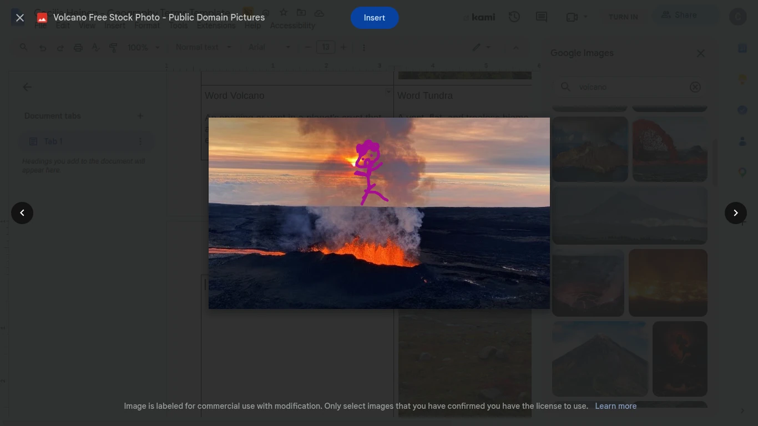Open the Extensions menu in Docs
The width and height of the screenshot is (758, 426).
coord(216,26)
